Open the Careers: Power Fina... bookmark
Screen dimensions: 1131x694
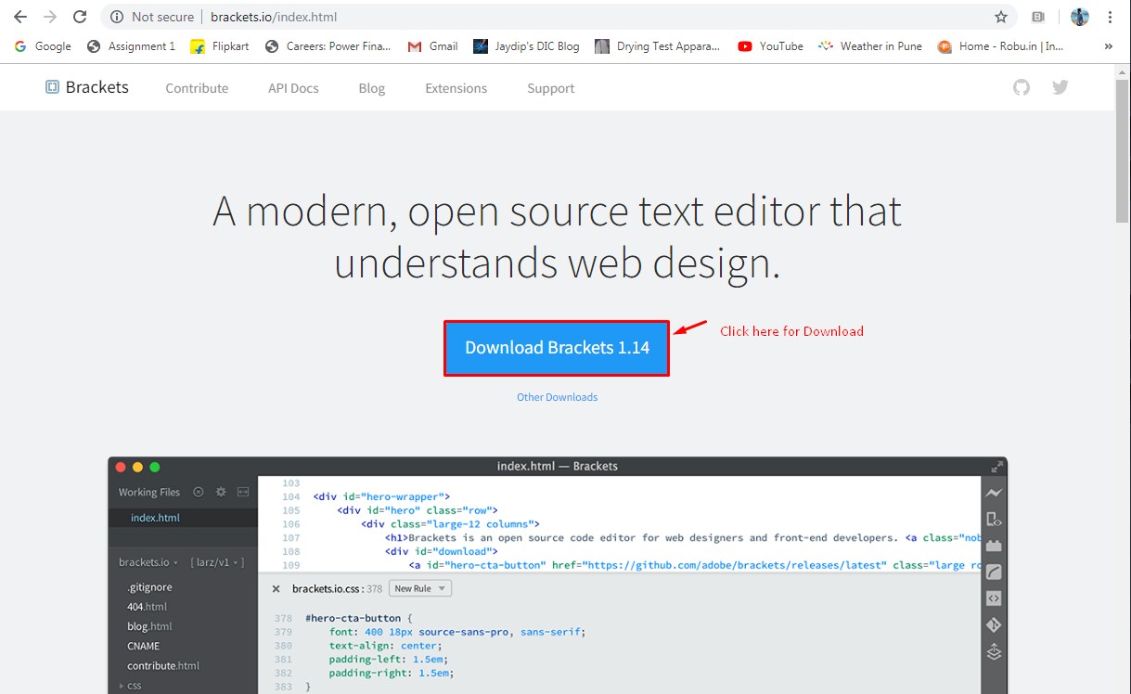click(x=328, y=45)
